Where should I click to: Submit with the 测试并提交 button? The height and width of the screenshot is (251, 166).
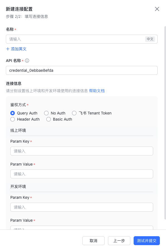(x=147, y=241)
